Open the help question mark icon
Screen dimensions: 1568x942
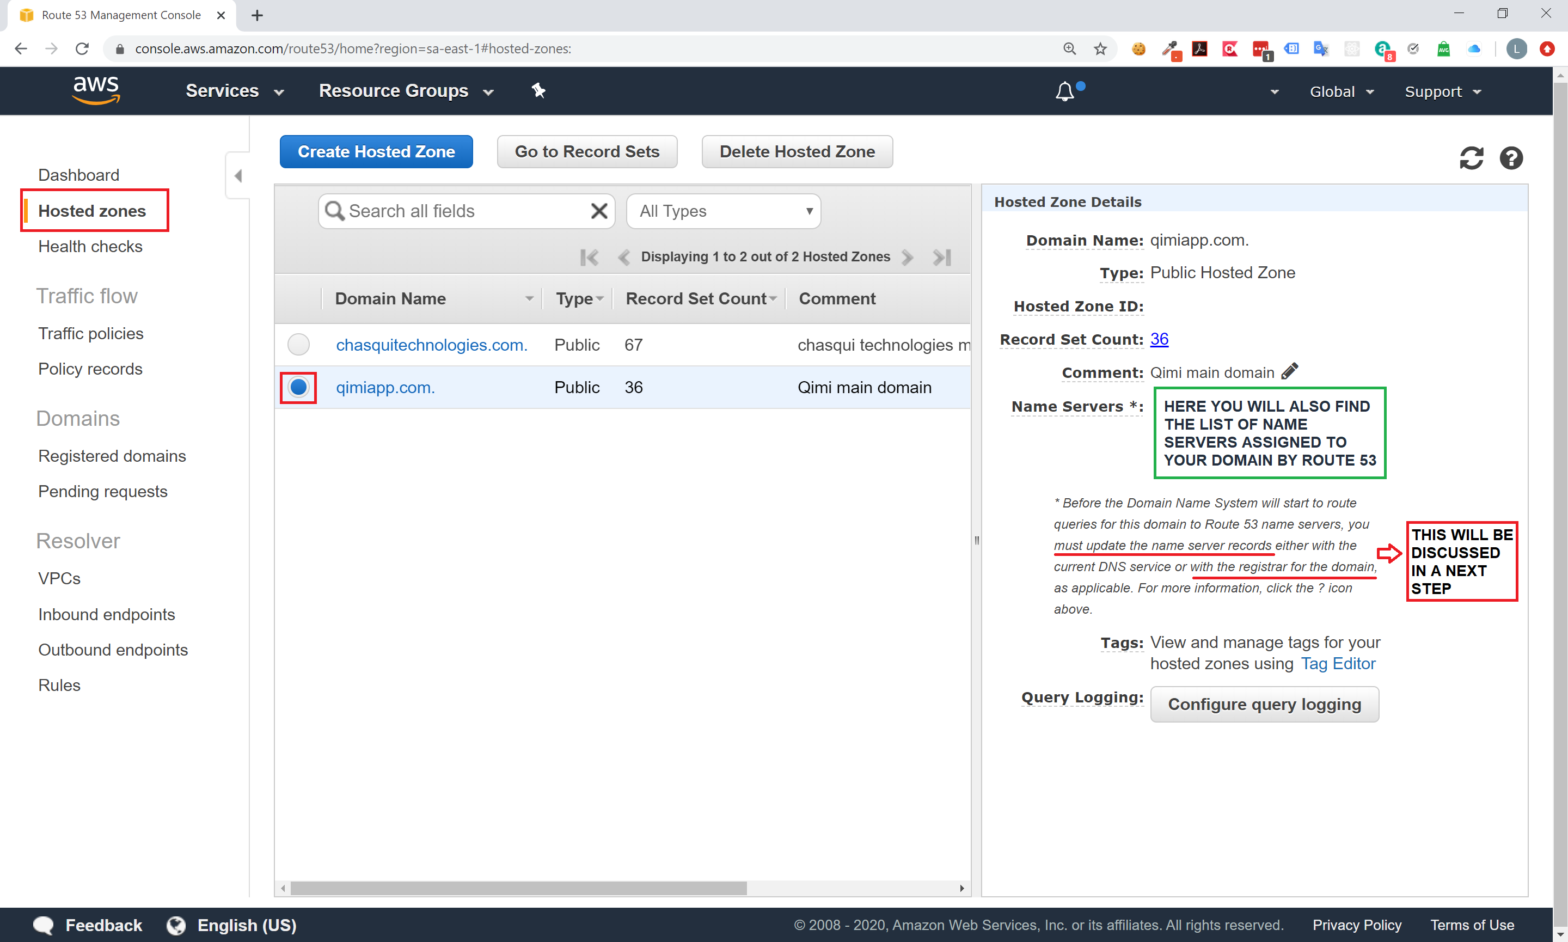tap(1511, 158)
